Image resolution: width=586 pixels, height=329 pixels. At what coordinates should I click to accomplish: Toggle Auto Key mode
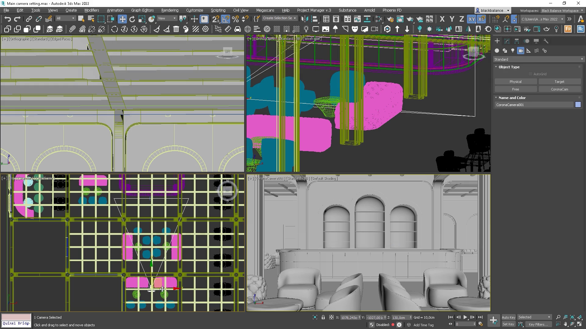[x=508, y=317]
